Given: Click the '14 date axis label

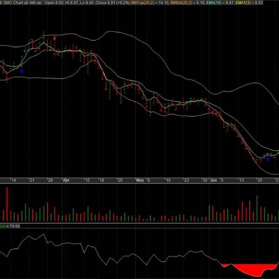Looking at the screenshot, I should (13, 180).
